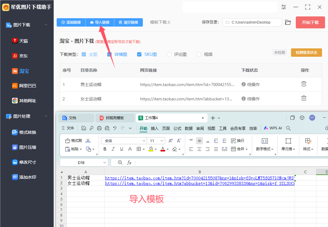Screen dimensions: 328x227
Task: Click the 换行 wrap text button
Action: [238, 141]
